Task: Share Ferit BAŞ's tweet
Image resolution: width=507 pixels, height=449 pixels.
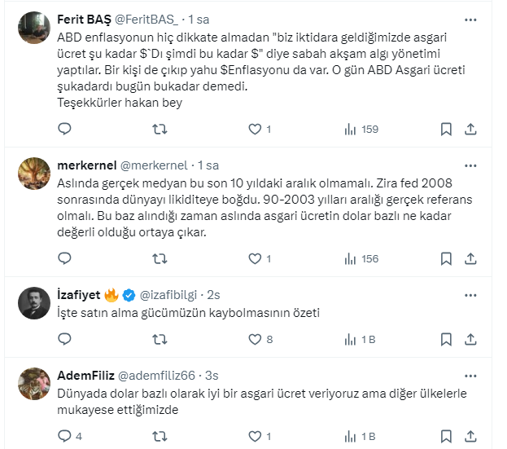Action: pos(470,129)
